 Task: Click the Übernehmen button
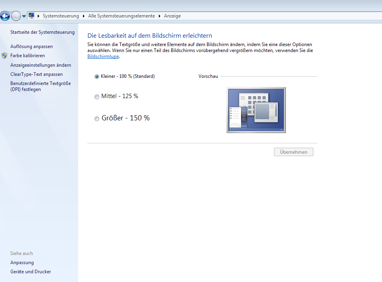click(293, 152)
